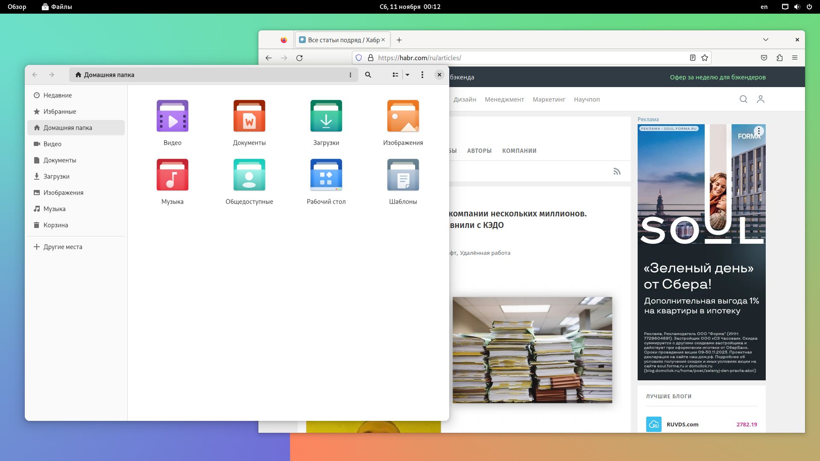Click the search magnifier in Files toolbar
The width and height of the screenshot is (820, 461).
(368, 75)
